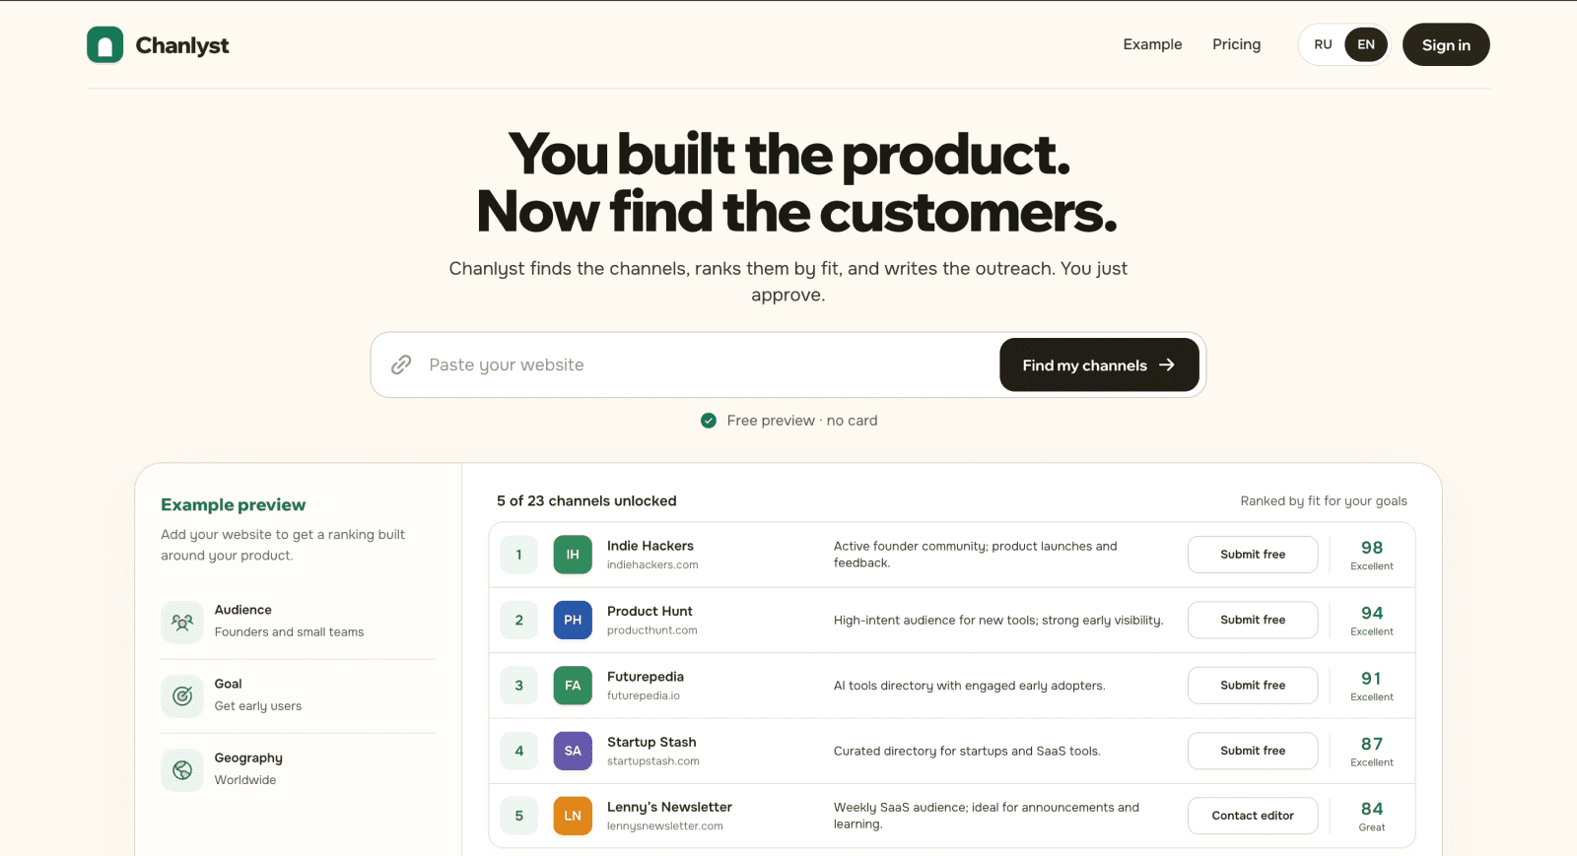Click the rank number 1 tile
The image size is (1577, 856).
(519, 555)
